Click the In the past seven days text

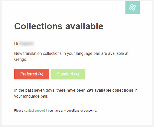click(x=34, y=90)
